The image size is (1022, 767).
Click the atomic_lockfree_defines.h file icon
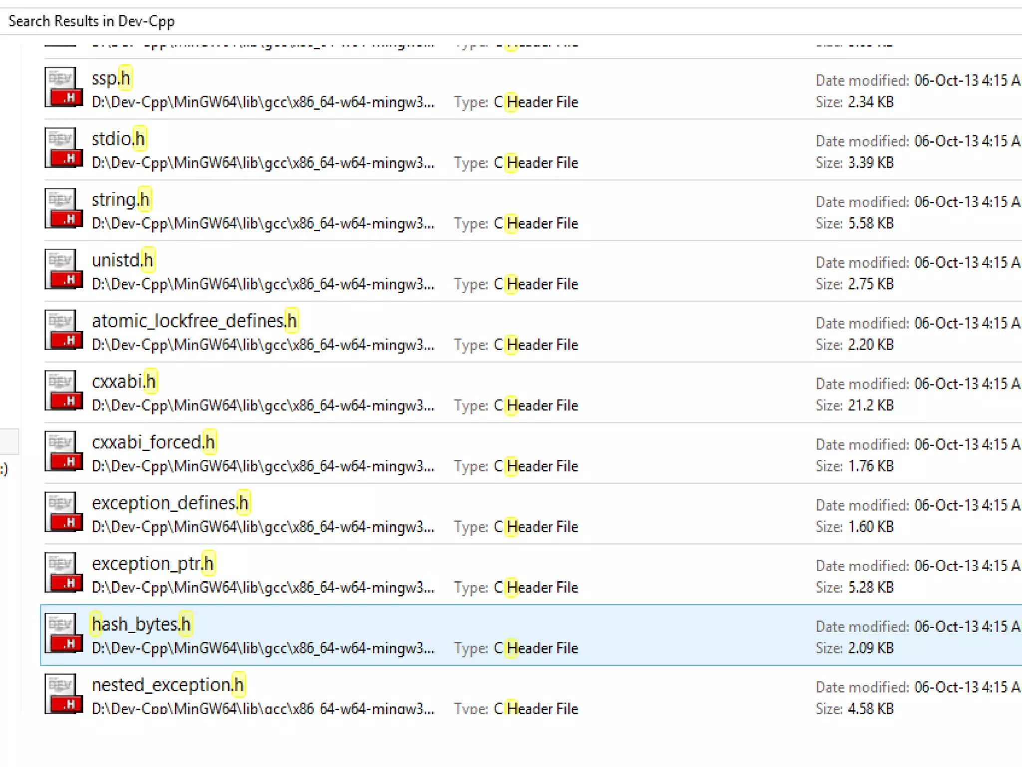(63, 330)
